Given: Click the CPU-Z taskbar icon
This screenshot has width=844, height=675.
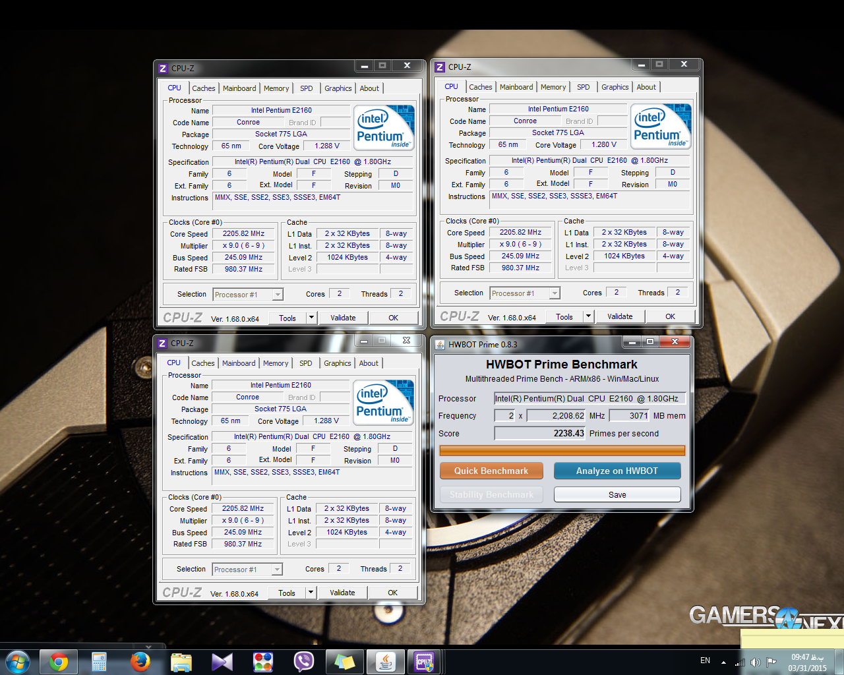Looking at the screenshot, I should (424, 661).
